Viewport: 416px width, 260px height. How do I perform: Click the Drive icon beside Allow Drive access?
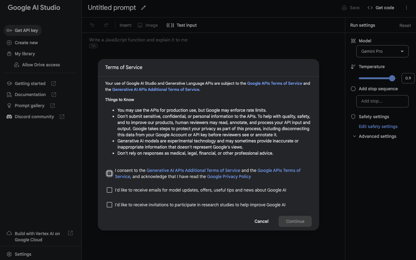17,65
